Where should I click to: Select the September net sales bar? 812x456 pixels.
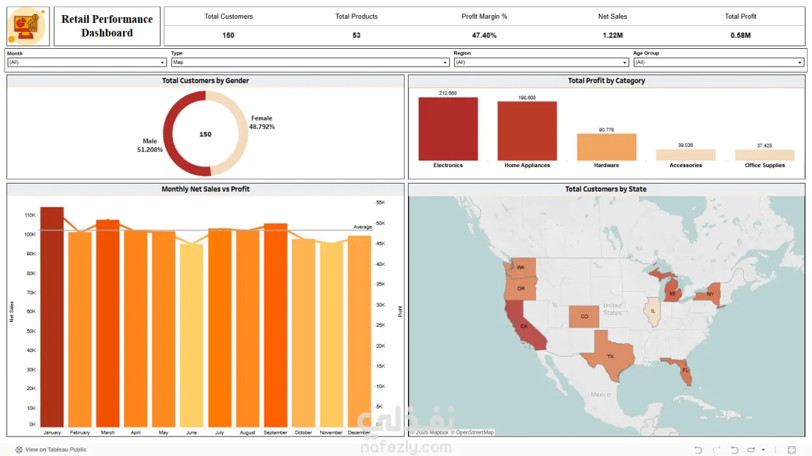click(x=275, y=326)
